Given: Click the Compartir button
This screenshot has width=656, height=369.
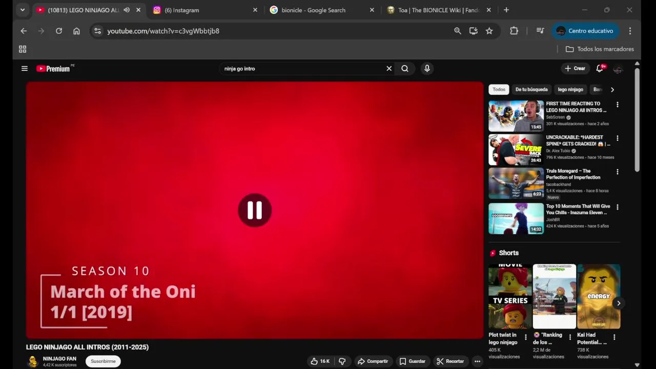Looking at the screenshot, I should coord(373,361).
